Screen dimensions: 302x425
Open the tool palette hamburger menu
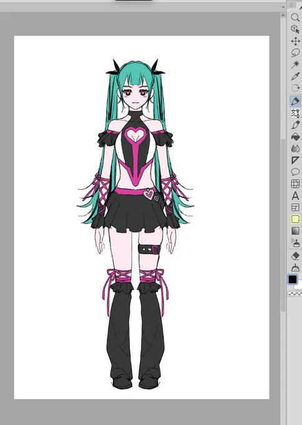[291, 5]
